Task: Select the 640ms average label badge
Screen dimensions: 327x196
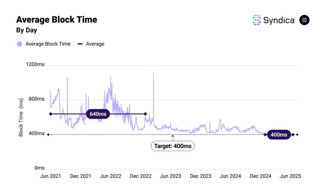Action: pyautogui.click(x=98, y=114)
